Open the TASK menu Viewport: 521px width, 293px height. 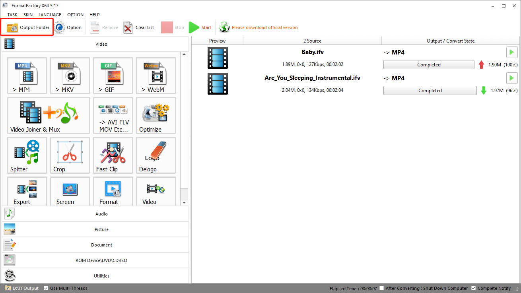pyautogui.click(x=12, y=15)
